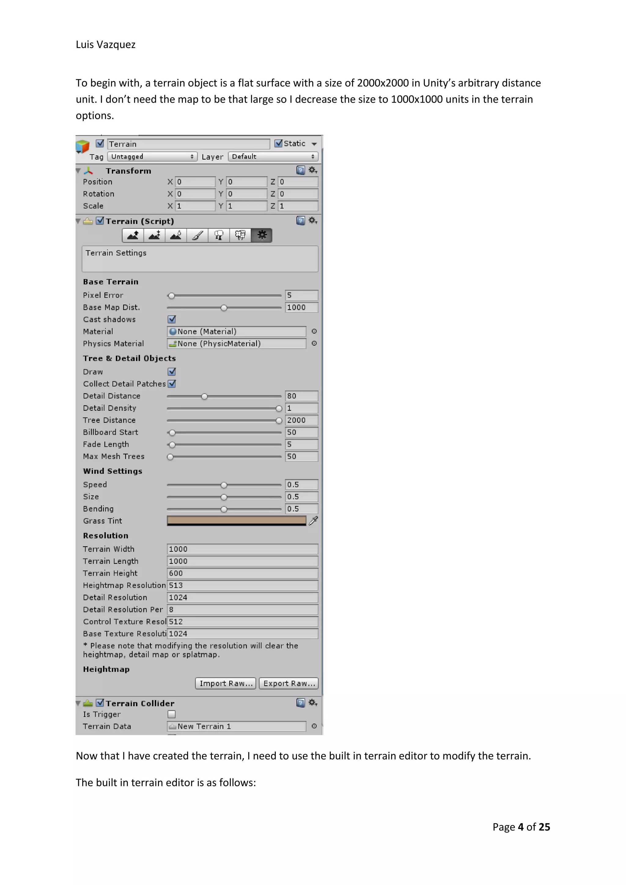The width and height of the screenshot is (626, 885).
Task: Click the Import Raw... button
Action: click(226, 683)
